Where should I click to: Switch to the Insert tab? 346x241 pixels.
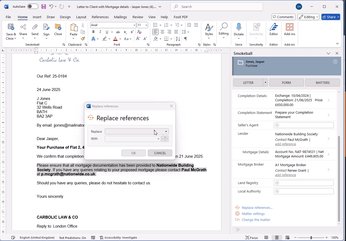pyautogui.click(x=37, y=17)
